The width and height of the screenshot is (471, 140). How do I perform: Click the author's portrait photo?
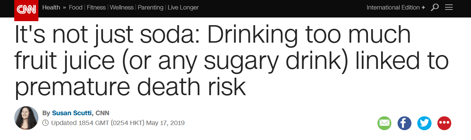(26, 118)
